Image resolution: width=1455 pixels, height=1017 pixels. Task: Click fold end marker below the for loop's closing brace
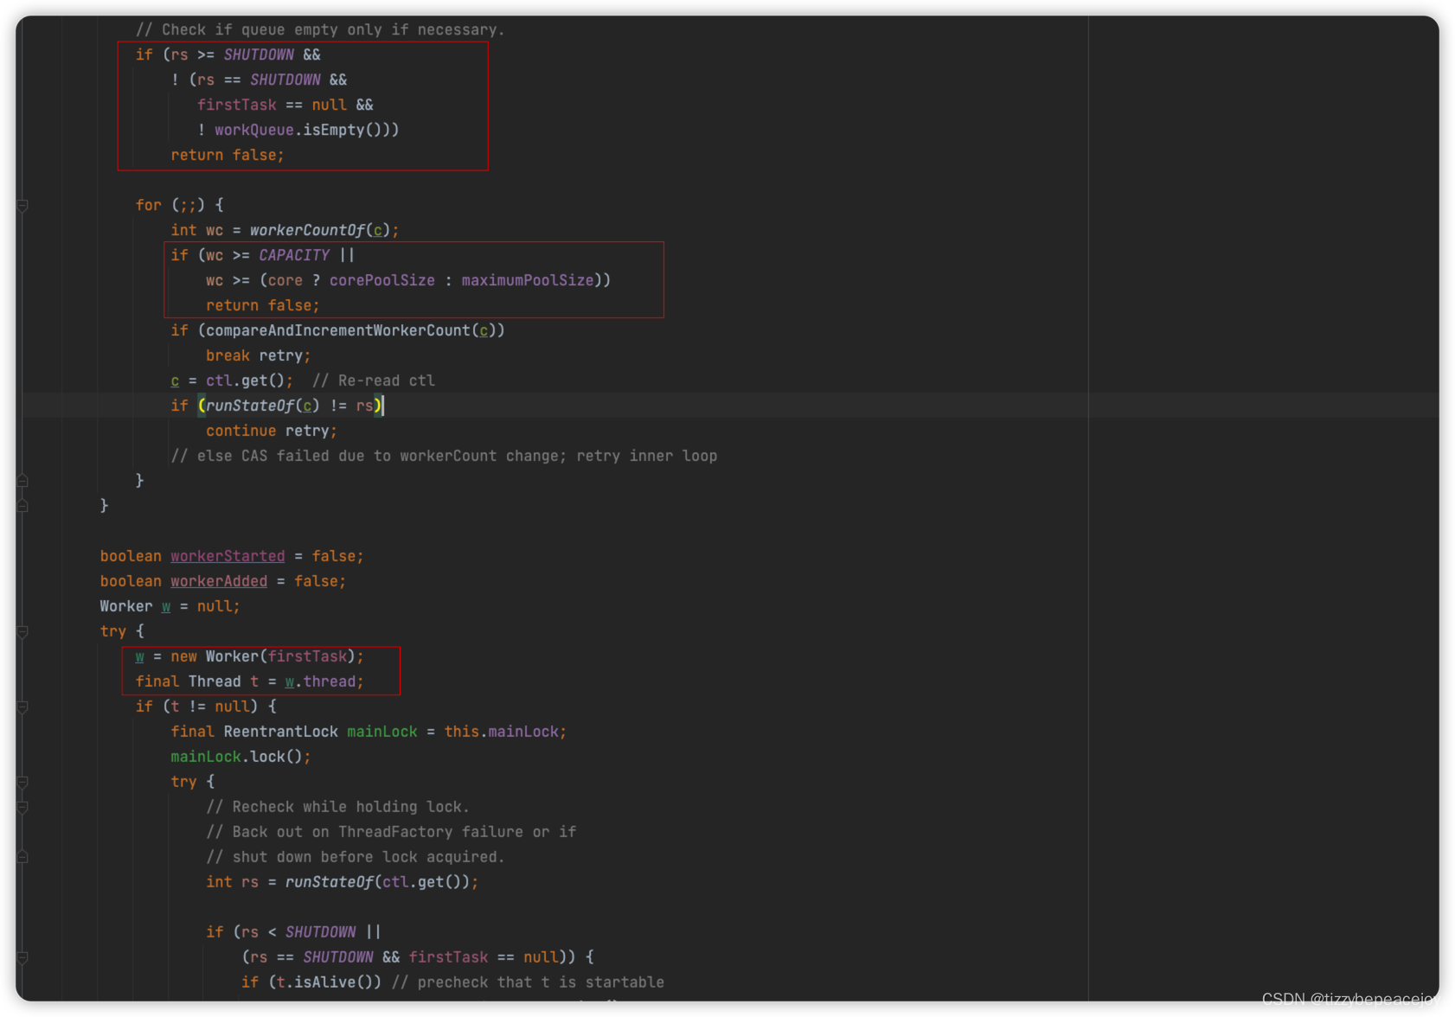[x=23, y=506]
